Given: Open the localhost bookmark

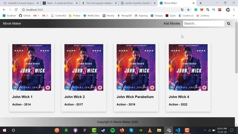Looking at the screenshot, I should coord(9,16).
